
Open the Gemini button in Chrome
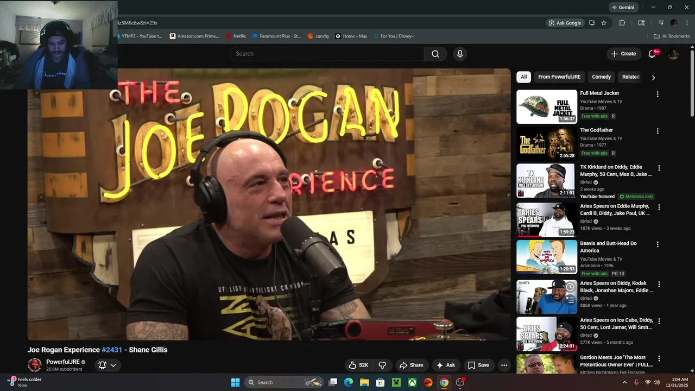pyautogui.click(x=623, y=7)
